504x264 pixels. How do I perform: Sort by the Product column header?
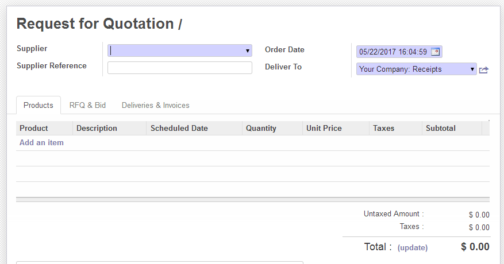(34, 129)
